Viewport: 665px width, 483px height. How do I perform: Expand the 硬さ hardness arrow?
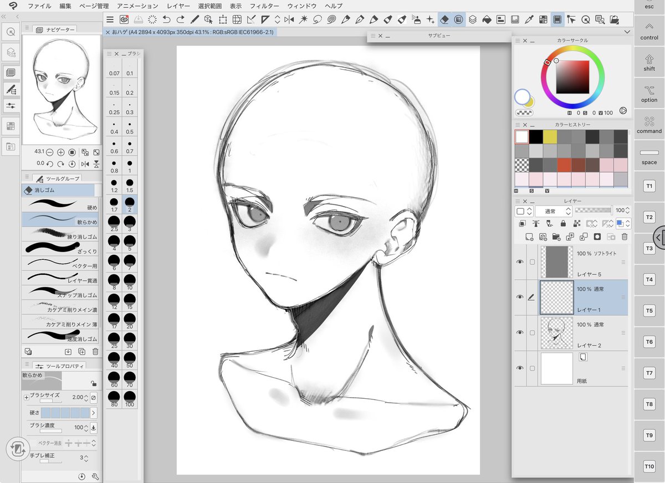click(x=93, y=413)
